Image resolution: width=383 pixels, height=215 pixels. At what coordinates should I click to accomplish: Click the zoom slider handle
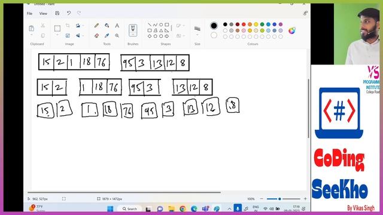click(279, 199)
